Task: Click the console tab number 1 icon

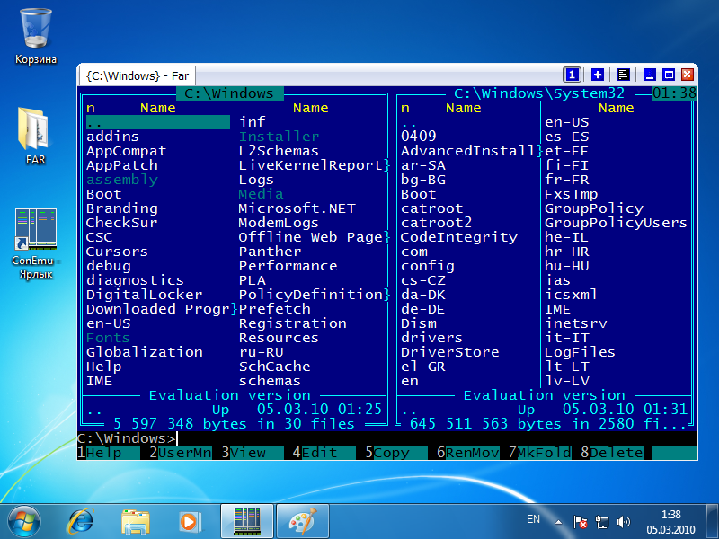Action: pos(572,75)
